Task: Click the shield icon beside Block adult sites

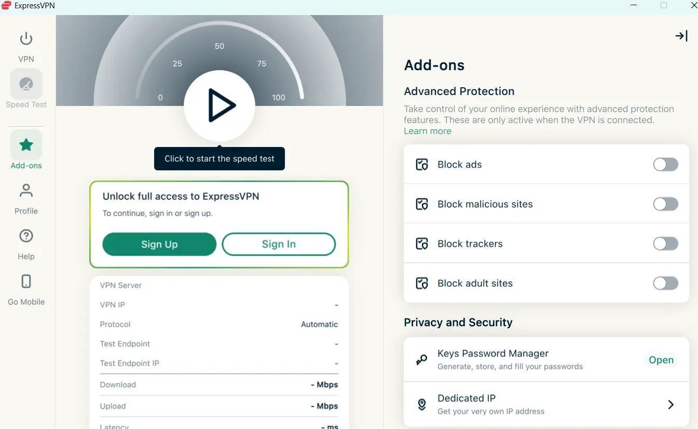Action: (x=422, y=283)
